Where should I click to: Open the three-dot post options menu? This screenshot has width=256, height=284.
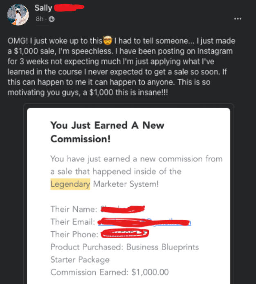[x=238, y=18]
